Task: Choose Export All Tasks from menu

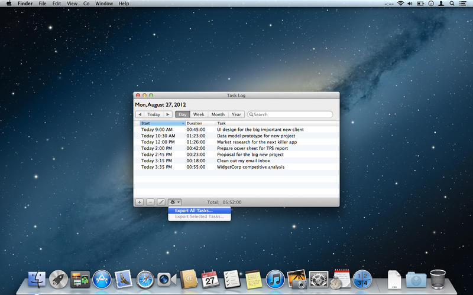Action: click(x=194, y=210)
